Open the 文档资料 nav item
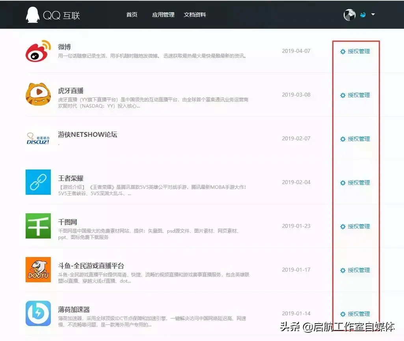The image size is (404, 341). point(195,15)
